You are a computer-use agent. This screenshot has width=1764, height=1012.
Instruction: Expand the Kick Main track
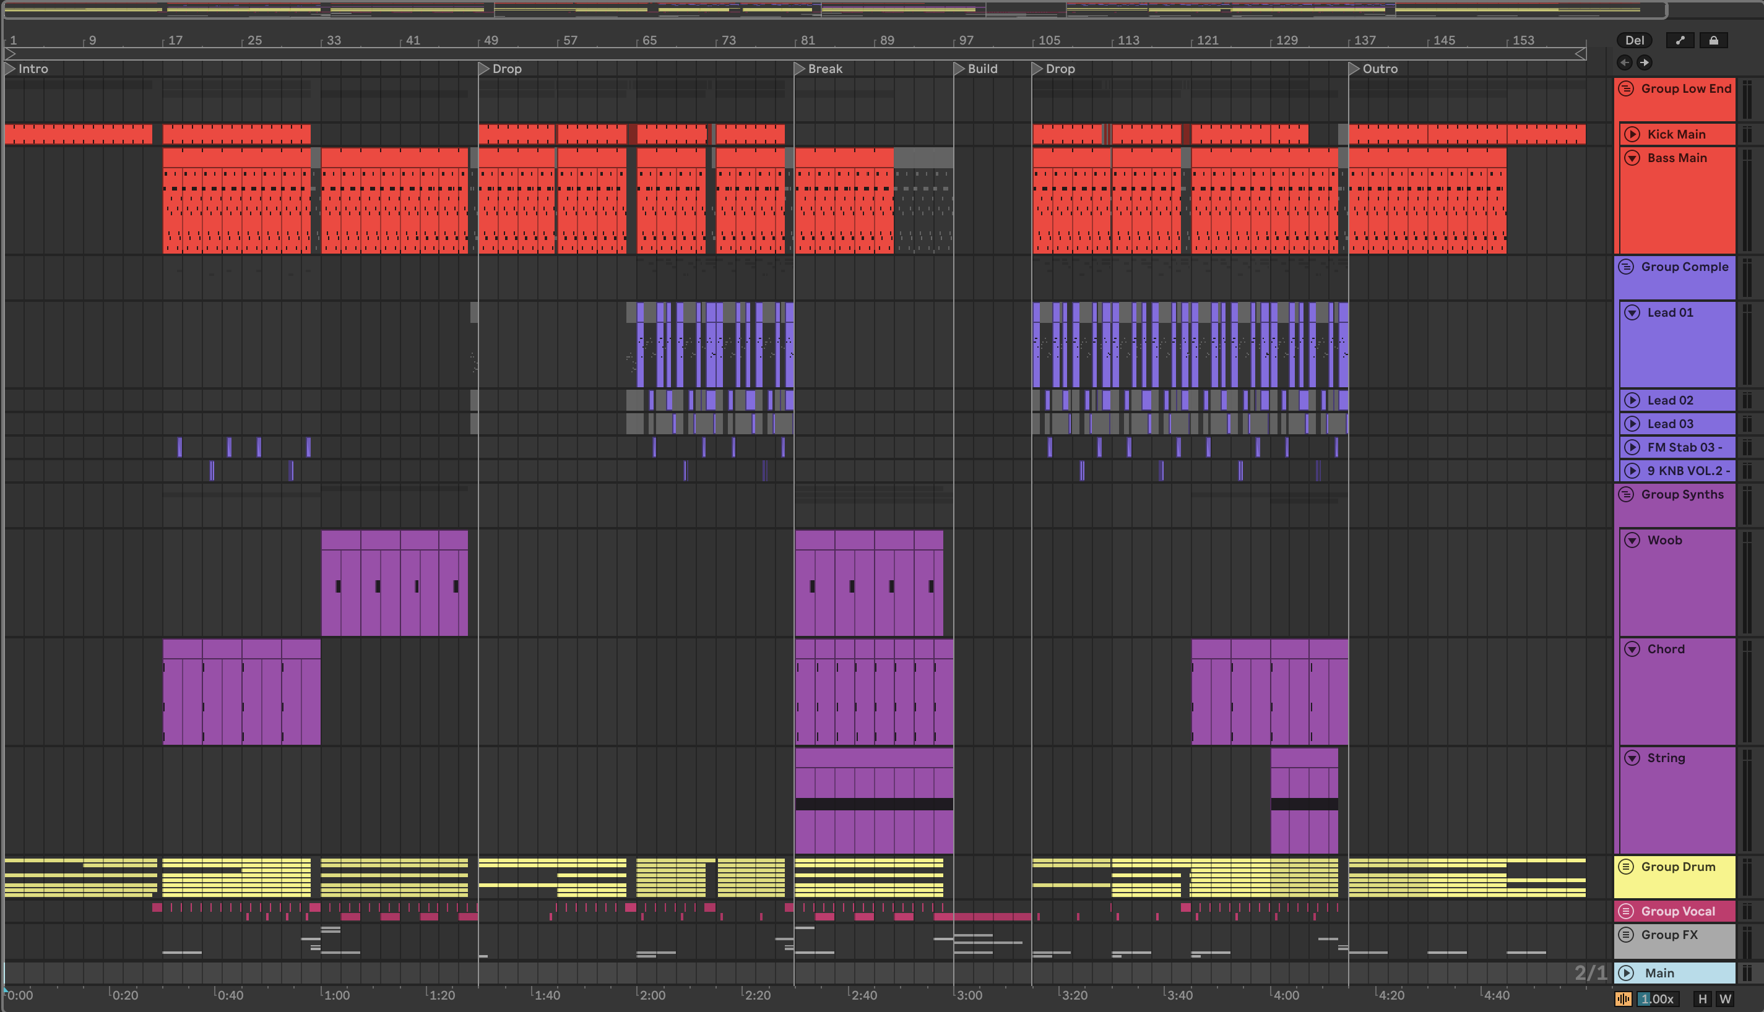(1633, 134)
